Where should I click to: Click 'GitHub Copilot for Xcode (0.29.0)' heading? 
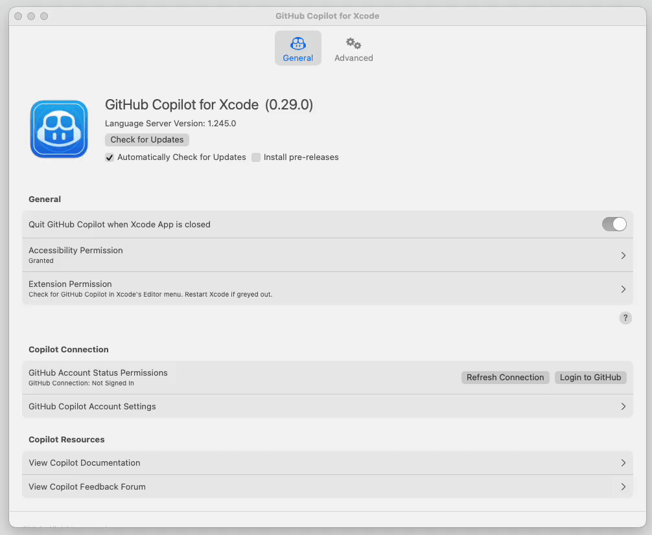coord(209,105)
